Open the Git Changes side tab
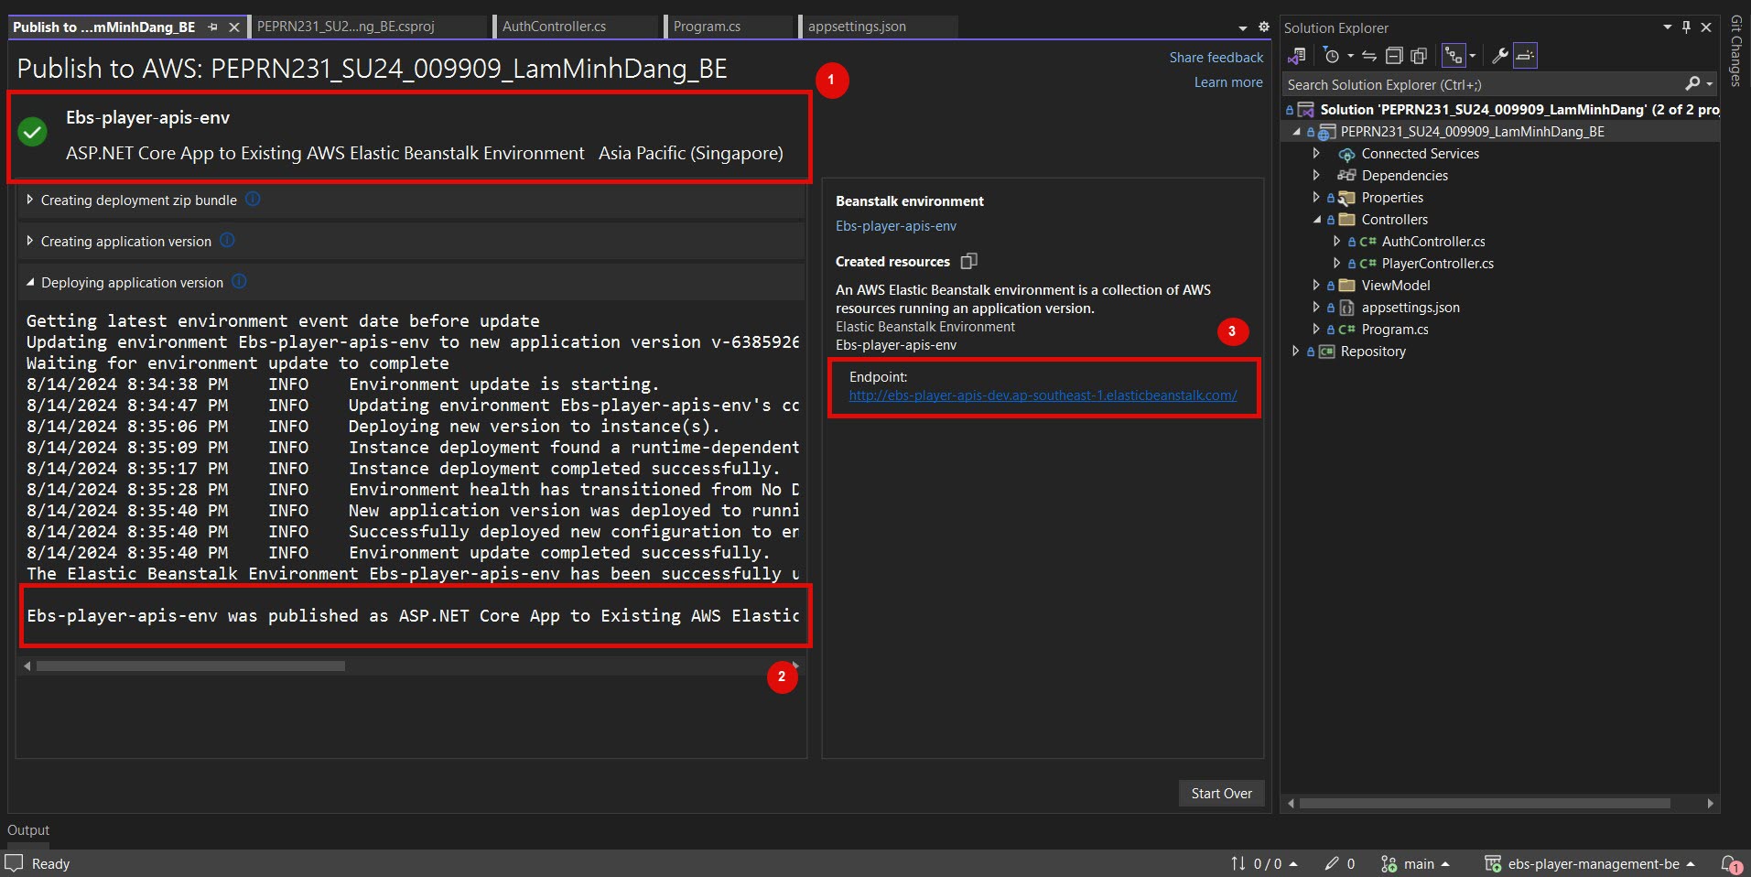1751x877 pixels. (x=1735, y=51)
